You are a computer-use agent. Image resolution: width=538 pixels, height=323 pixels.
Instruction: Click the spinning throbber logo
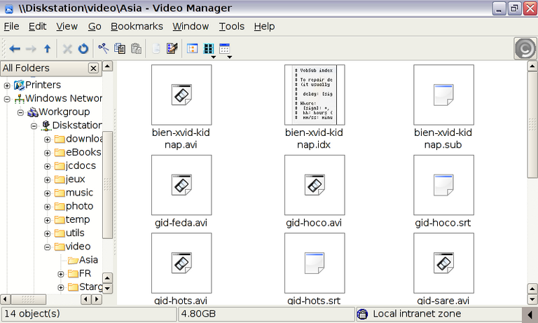click(x=525, y=49)
